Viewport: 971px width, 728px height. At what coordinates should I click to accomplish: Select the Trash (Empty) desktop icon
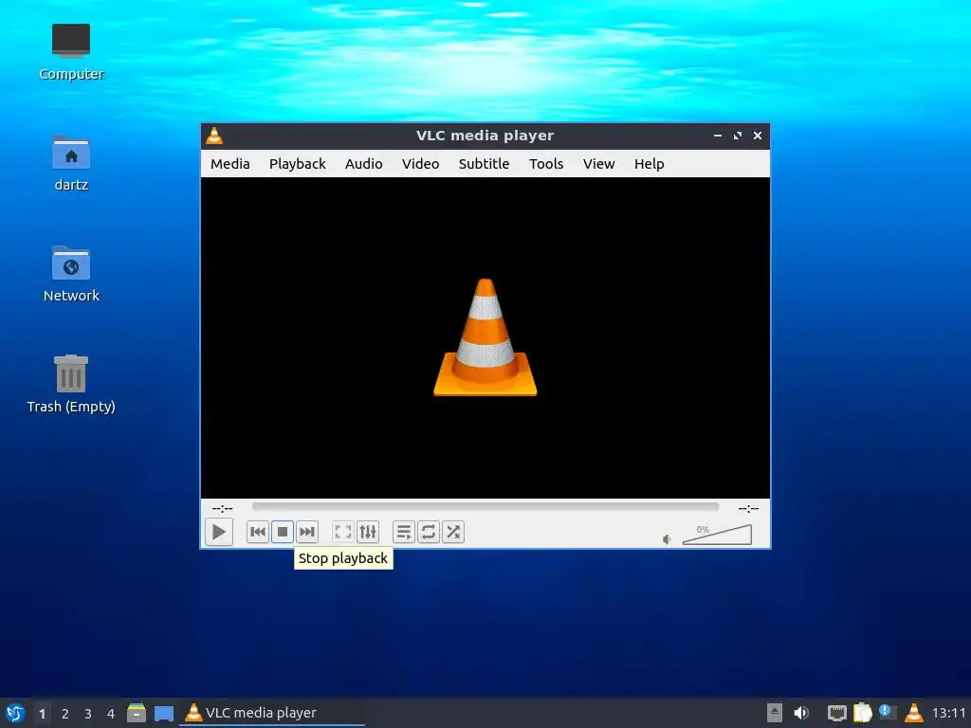[x=71, y=384]
